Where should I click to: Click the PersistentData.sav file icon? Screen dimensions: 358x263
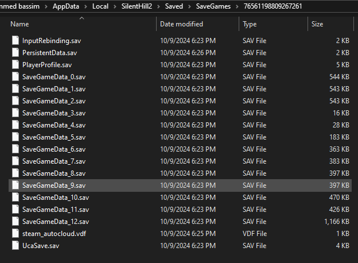pyautogui.click(x=15, y=53)
